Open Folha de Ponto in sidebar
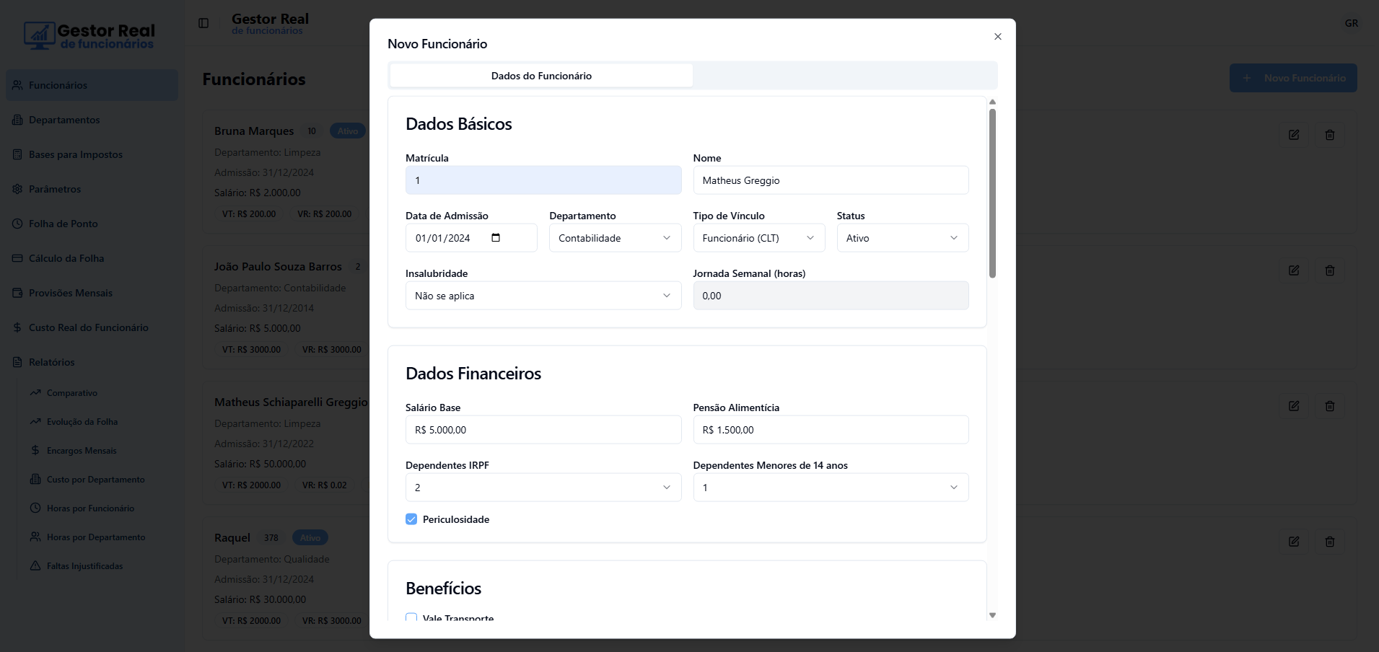 click(x=92, y=224)
